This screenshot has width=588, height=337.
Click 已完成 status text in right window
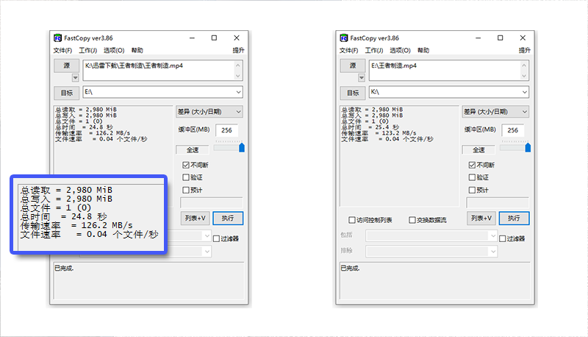[351, 269]
